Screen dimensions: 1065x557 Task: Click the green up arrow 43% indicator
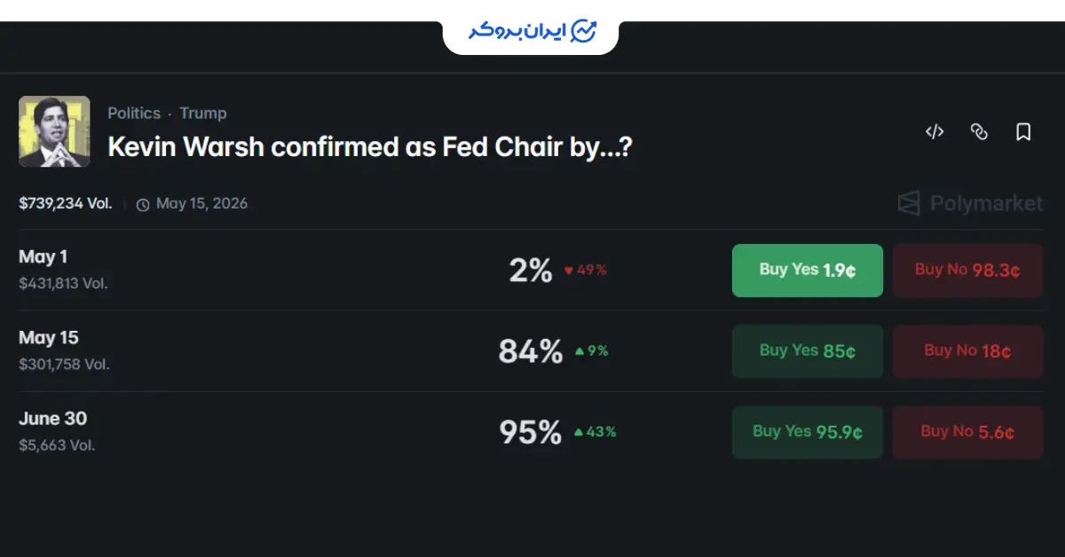point(595,432)
